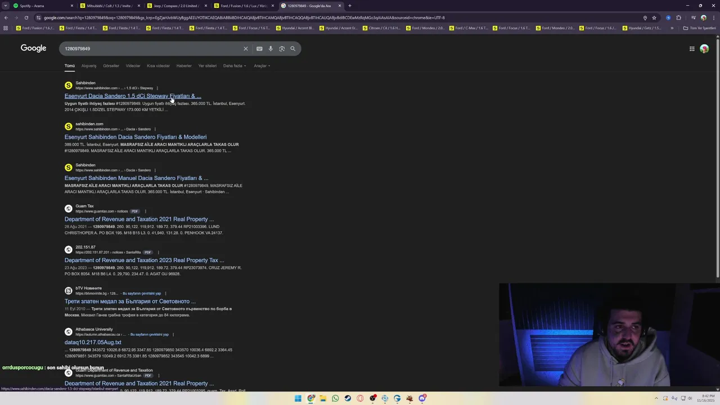Open File Explorer from the taskbar
Screen dimensions: 720x405
pyautogui.click(x=323, y=398)
